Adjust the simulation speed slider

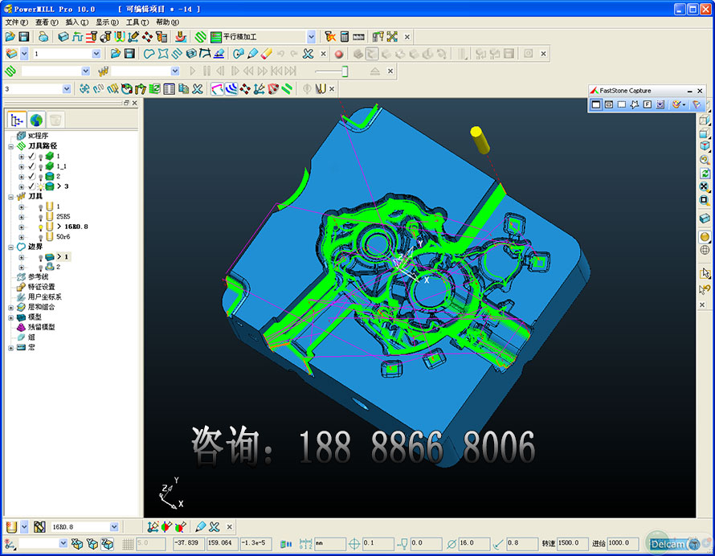[x=345, y=72]
